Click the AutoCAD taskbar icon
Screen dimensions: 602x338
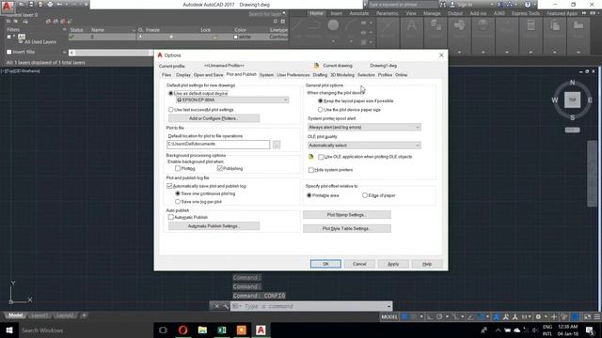point(261,330)
